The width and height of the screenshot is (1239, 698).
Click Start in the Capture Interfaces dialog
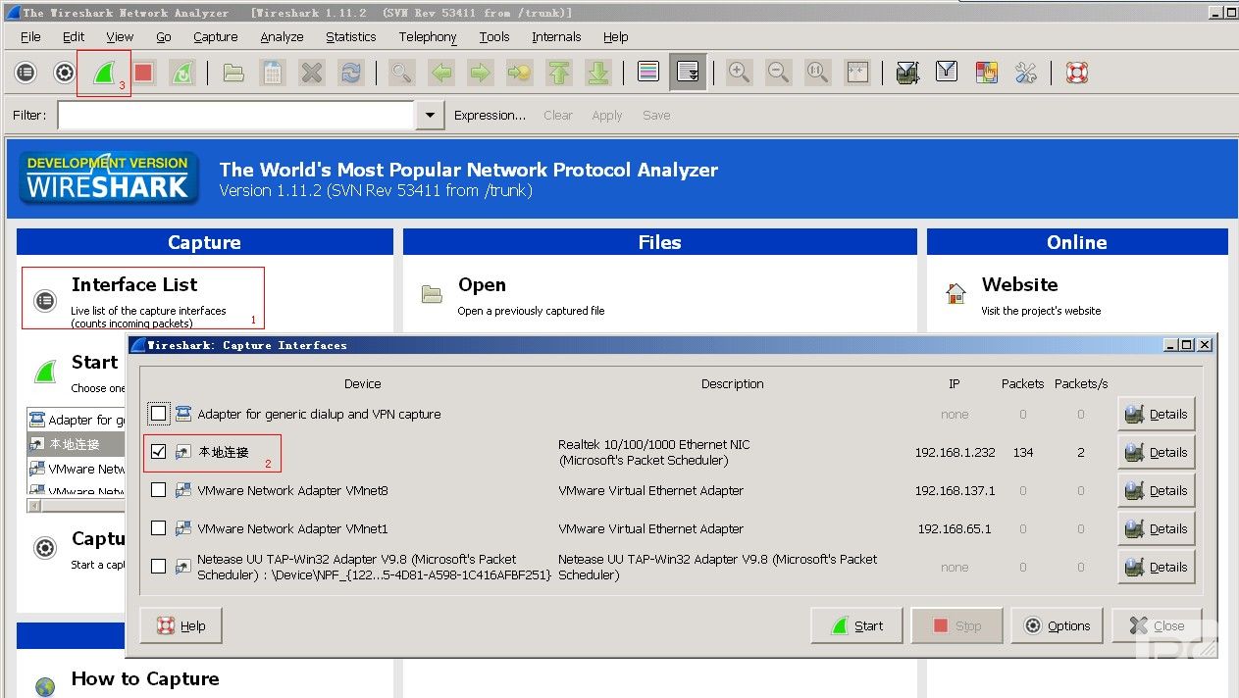tap(856, 625)
